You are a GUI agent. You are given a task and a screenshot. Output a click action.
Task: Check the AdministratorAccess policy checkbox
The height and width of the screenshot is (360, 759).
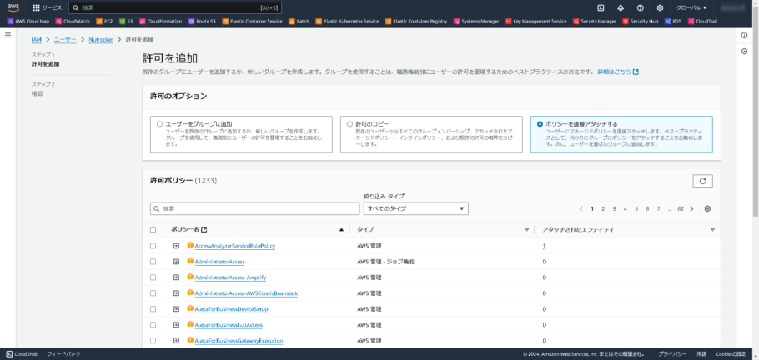coord(153,262)
